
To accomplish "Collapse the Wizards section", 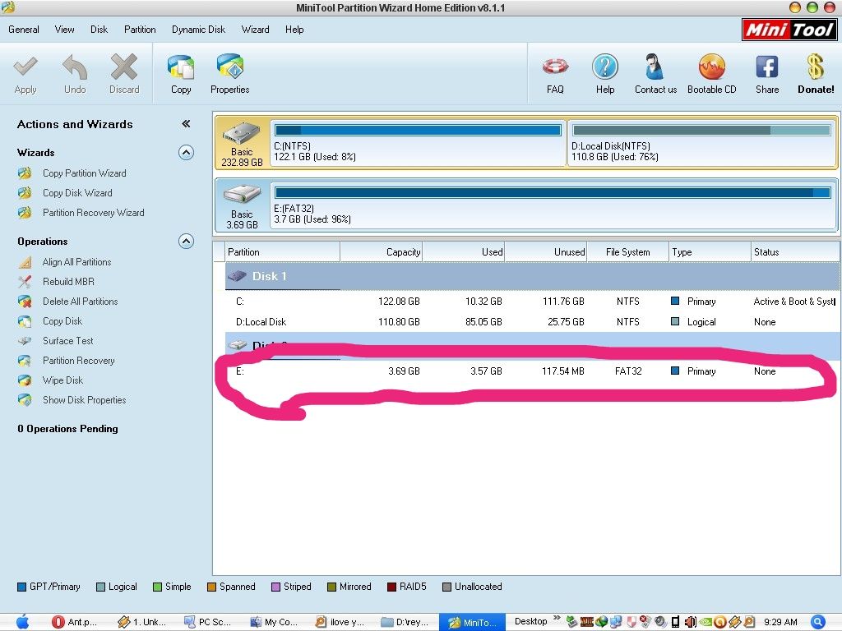I will pyautogui.click(x=186, y=153).
